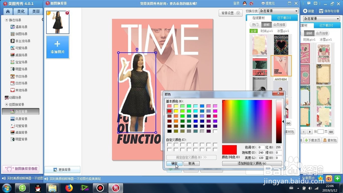The image size is (343, 193).
Task: Select 风景背景 item
Action: 19,119
